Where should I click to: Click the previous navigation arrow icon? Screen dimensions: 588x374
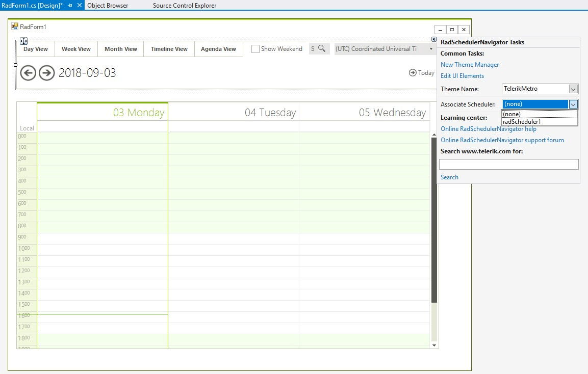click(28, 73)
